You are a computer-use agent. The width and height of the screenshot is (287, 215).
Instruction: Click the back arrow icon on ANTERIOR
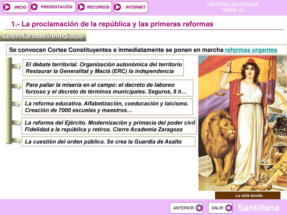tap(199, 208)
